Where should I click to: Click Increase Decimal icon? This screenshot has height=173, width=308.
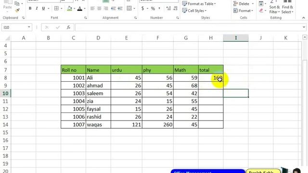[x=168, y=9]
